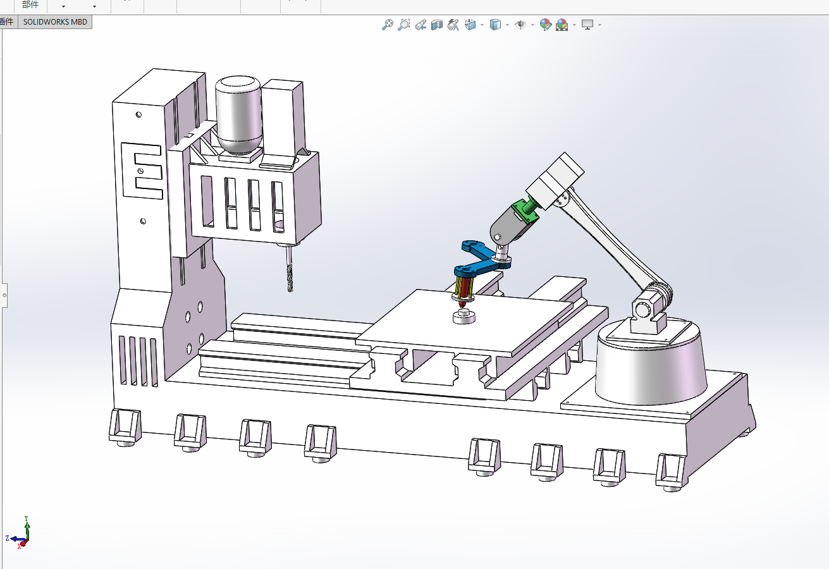
Task: Expand the View Settings dropdown arrow
Action: (599, 25)
